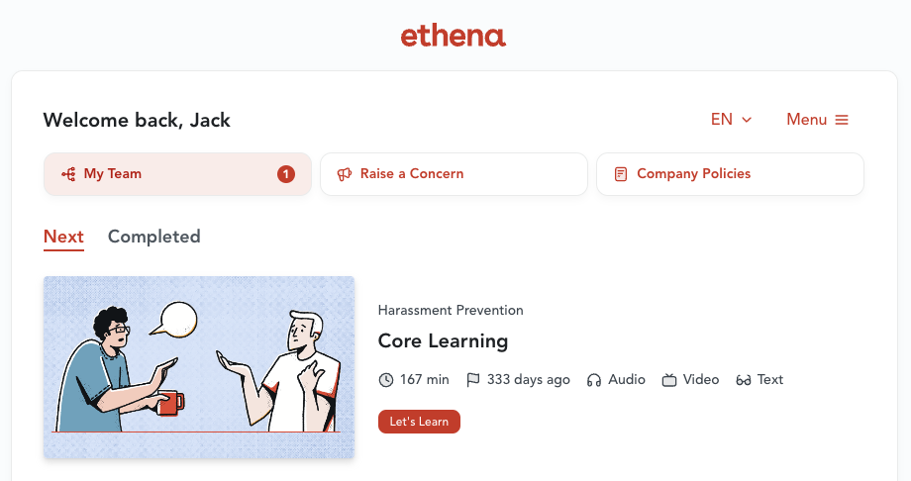Open the Menu dropdown
The image size is (911, 481).
(x=817, y=120)
